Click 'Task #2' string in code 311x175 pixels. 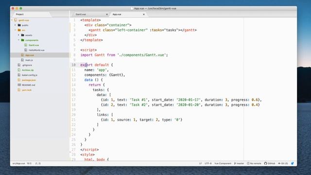(138, 105)
